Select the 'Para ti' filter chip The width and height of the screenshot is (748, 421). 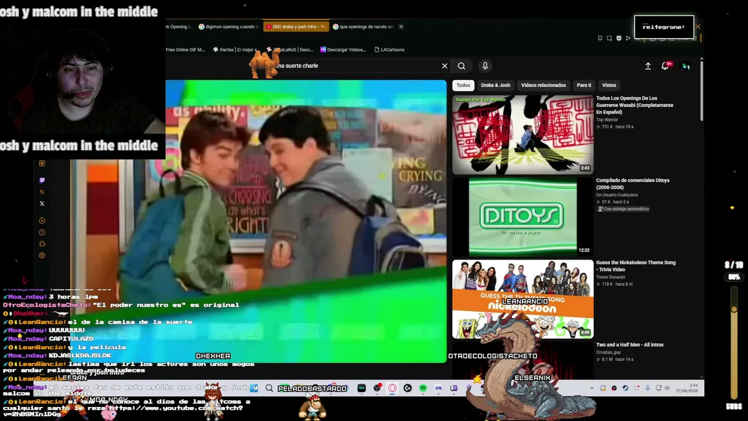(584, 85)
